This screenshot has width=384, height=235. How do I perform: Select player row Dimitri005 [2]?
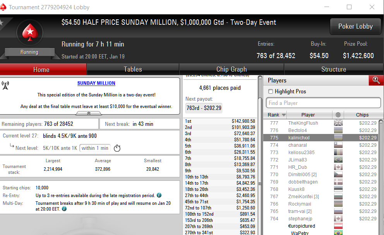(x=321, y=175)
